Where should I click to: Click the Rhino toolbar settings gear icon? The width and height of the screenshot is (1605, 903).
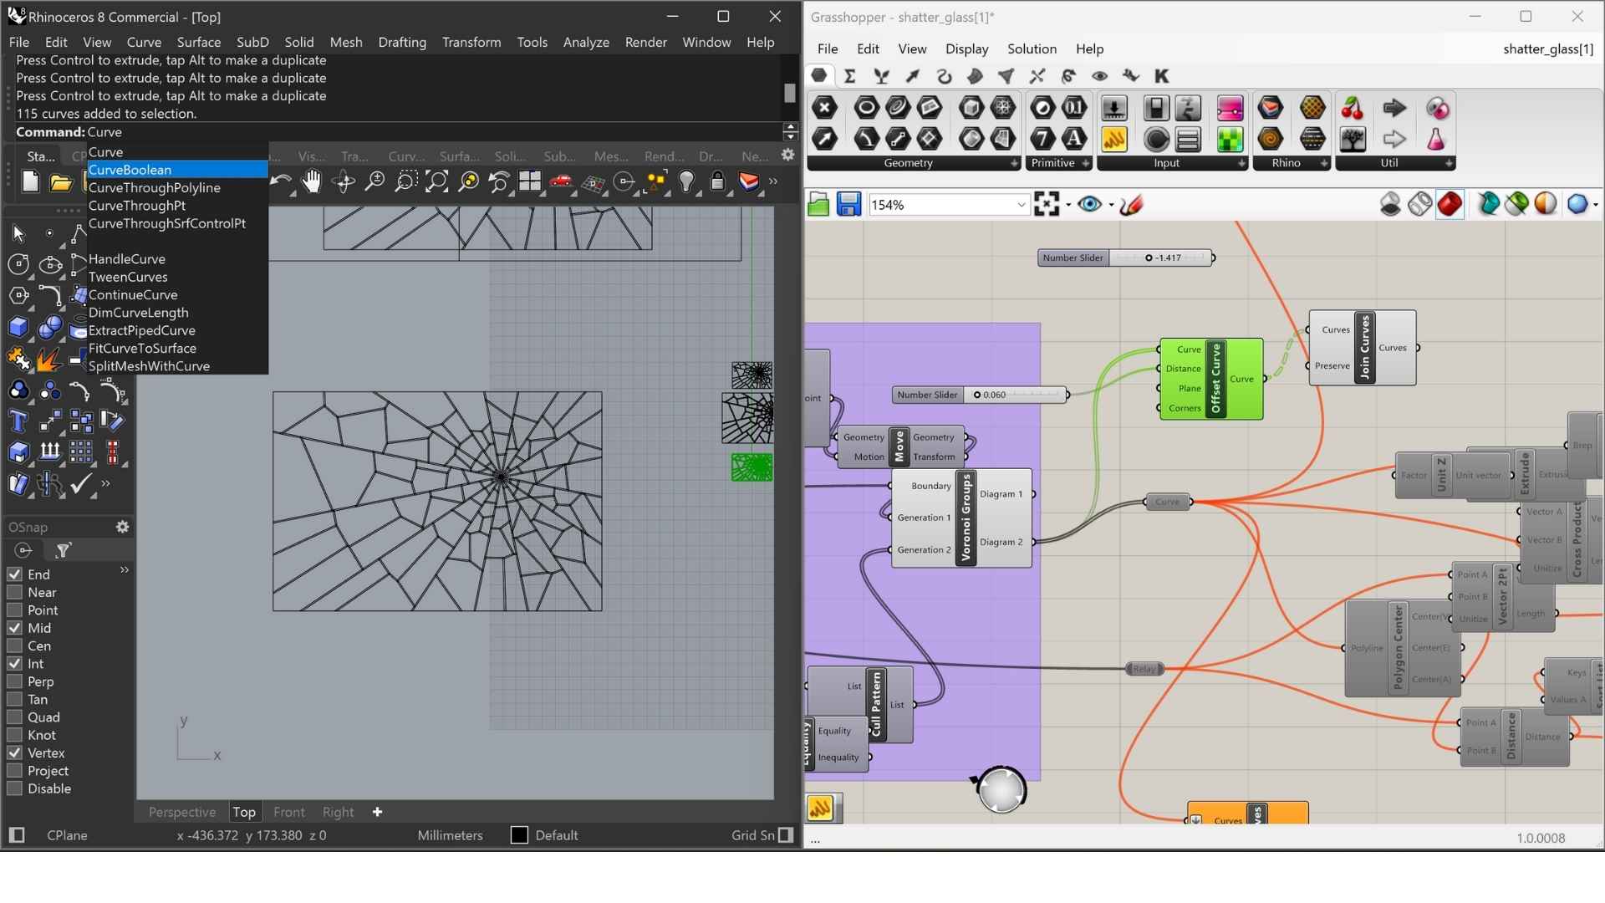787,155
